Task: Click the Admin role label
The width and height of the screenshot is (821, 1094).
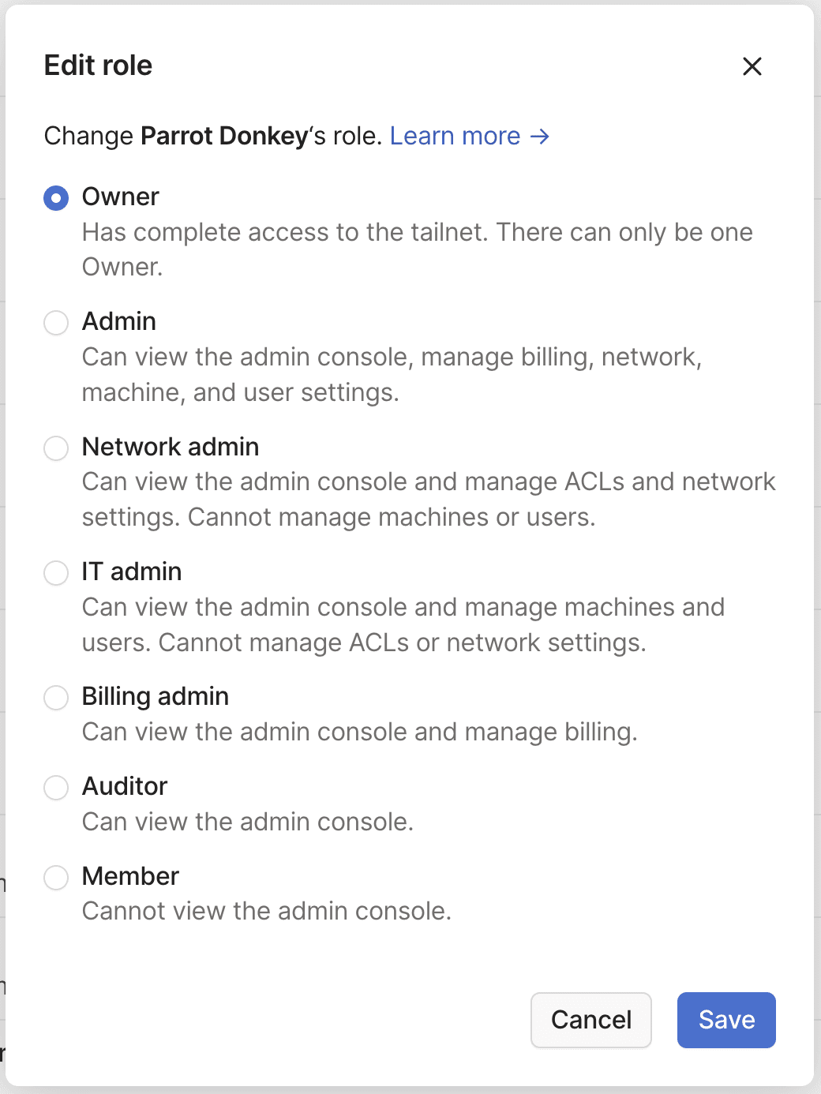Action: (118, 321)
